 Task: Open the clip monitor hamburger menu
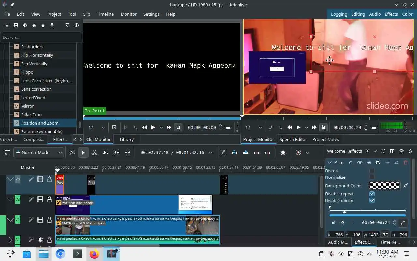tap(228, 128)
